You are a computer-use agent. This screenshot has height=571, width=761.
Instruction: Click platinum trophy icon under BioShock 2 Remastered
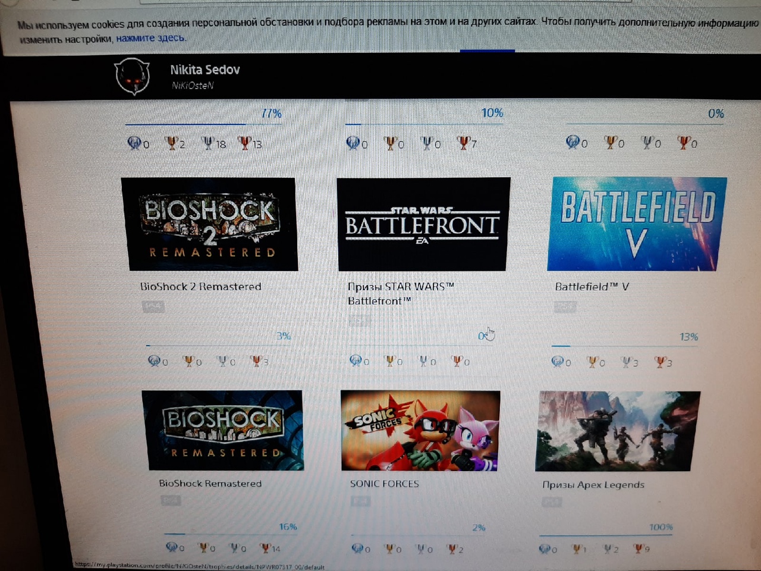coord(155,360)
